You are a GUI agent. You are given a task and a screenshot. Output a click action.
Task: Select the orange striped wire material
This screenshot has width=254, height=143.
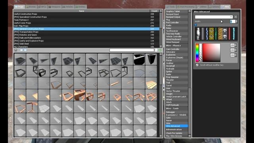[220, 34]
